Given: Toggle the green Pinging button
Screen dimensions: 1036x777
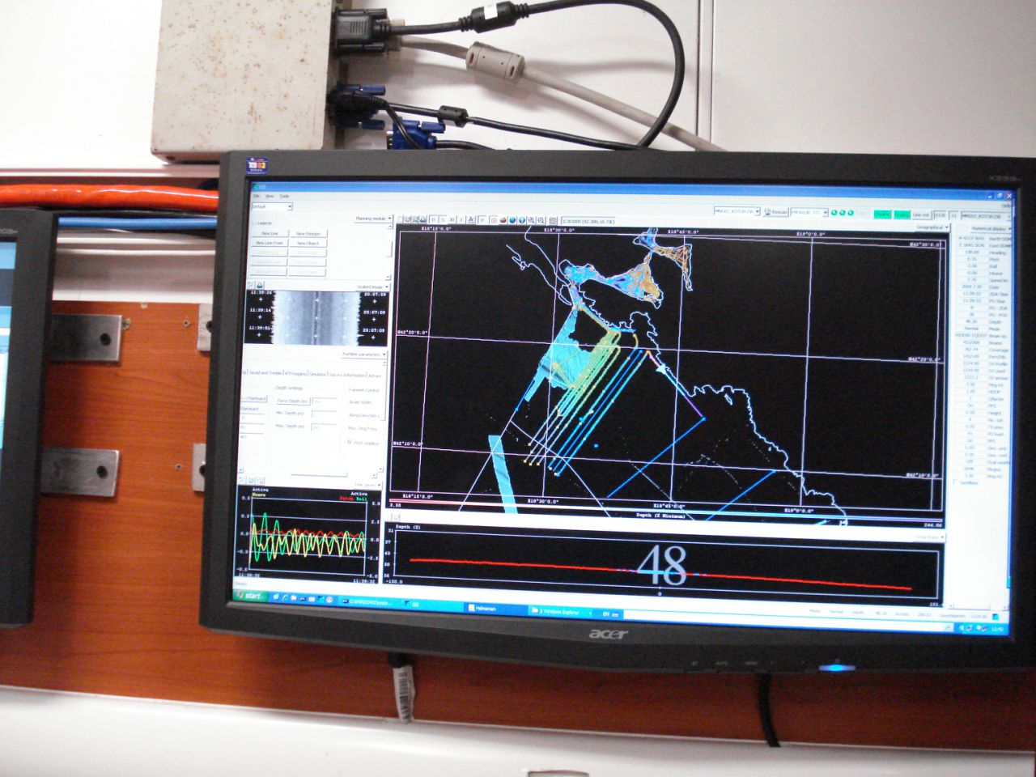Looking at the screenshot, I should (x=882, y=214).
